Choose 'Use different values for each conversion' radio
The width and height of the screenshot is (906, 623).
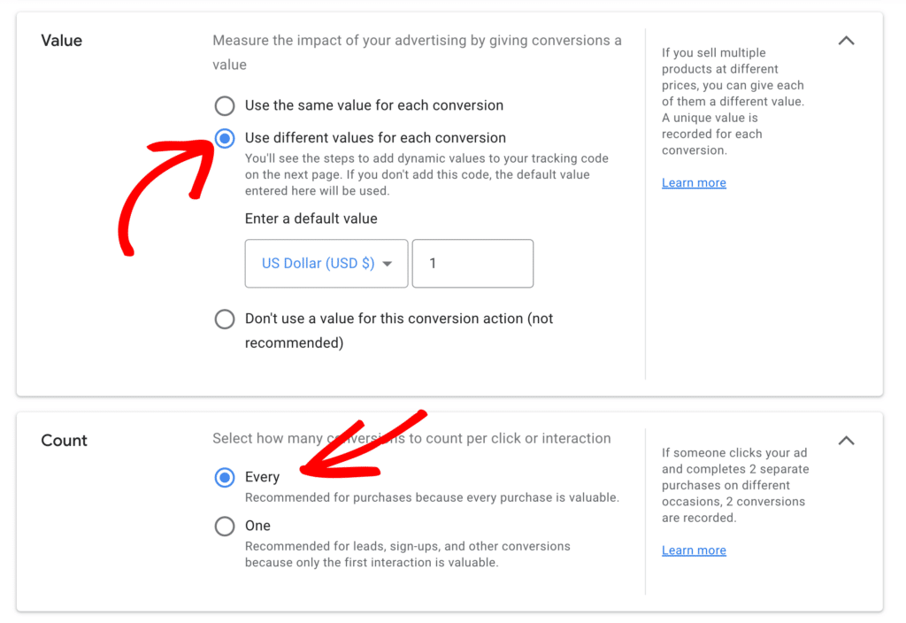pyautogui.click(x=225, y=138)
